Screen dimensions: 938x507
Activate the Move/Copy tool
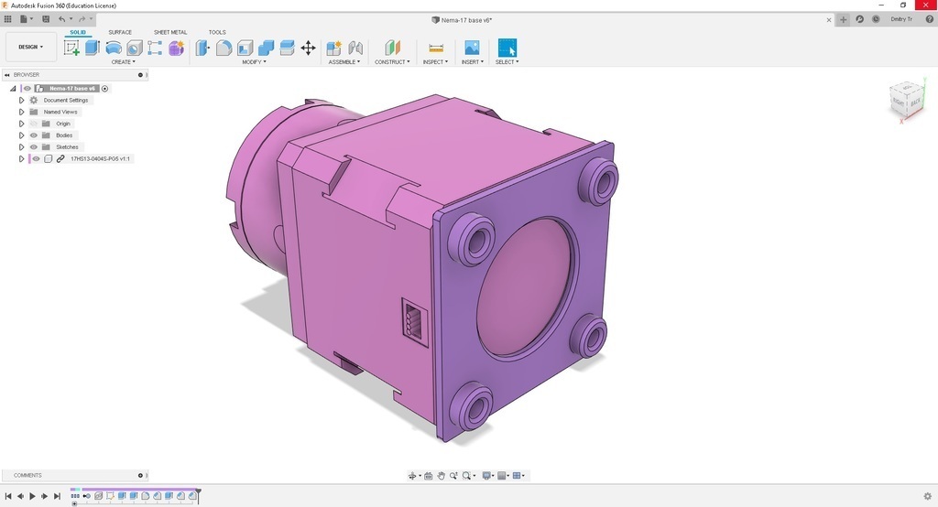[x=308, y=48]
